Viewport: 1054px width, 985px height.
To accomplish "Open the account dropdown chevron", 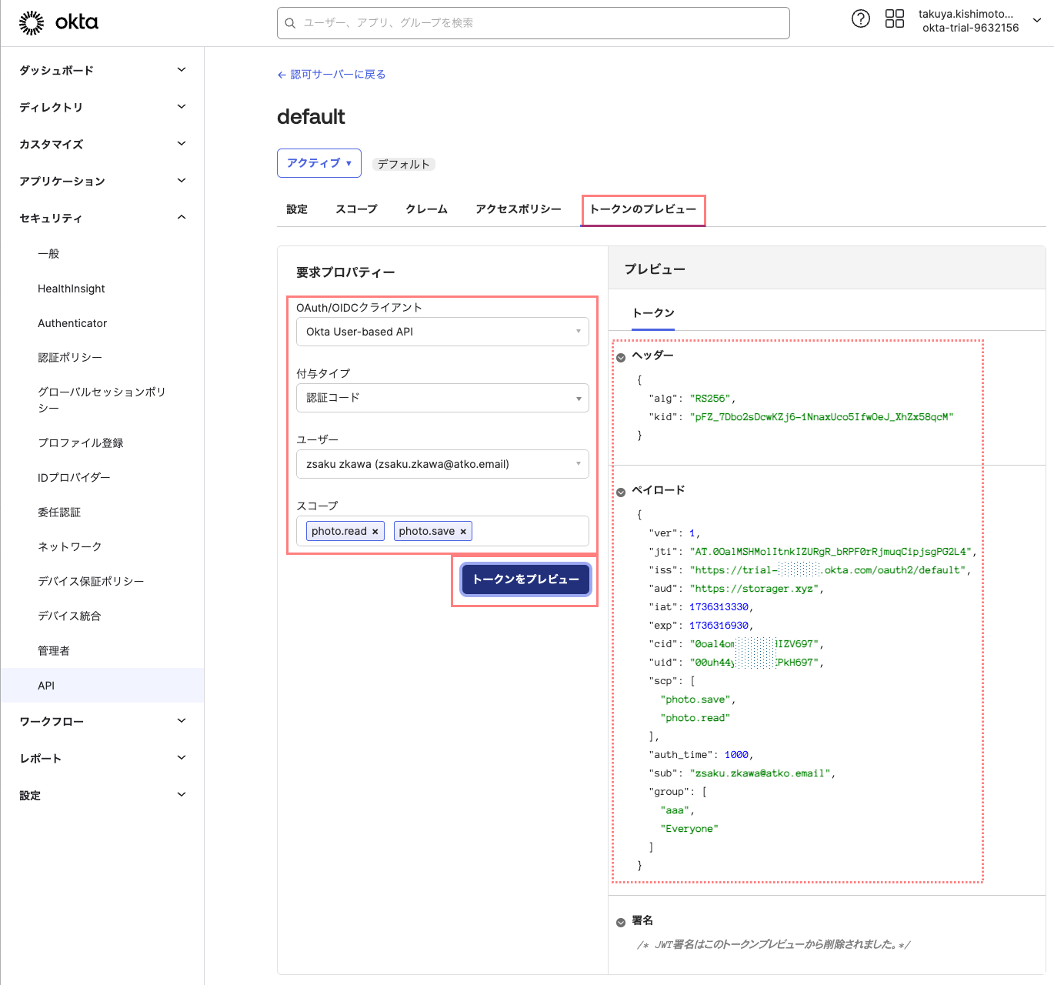I will coord(1036,21).
